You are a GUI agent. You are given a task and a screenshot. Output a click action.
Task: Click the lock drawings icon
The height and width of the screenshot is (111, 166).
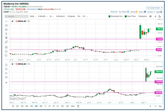coord(6,51)
